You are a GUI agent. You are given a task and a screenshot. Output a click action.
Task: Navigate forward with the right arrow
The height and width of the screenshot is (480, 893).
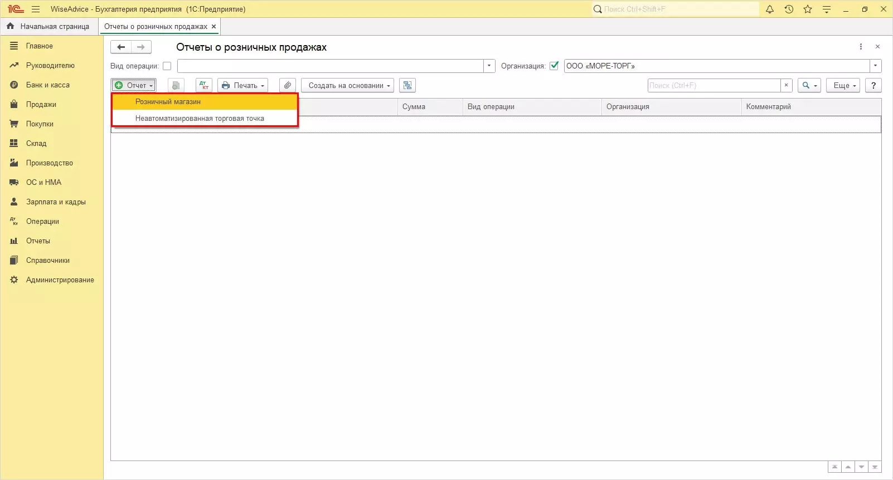point(141,47)
